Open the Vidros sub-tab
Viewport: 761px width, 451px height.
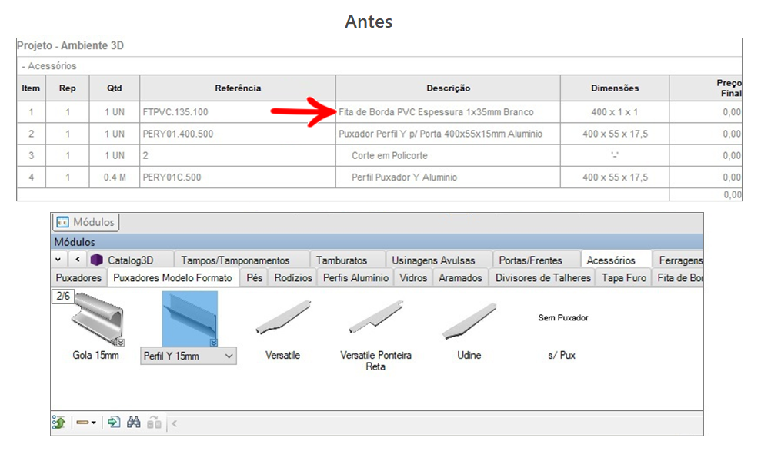pos(413,278)
